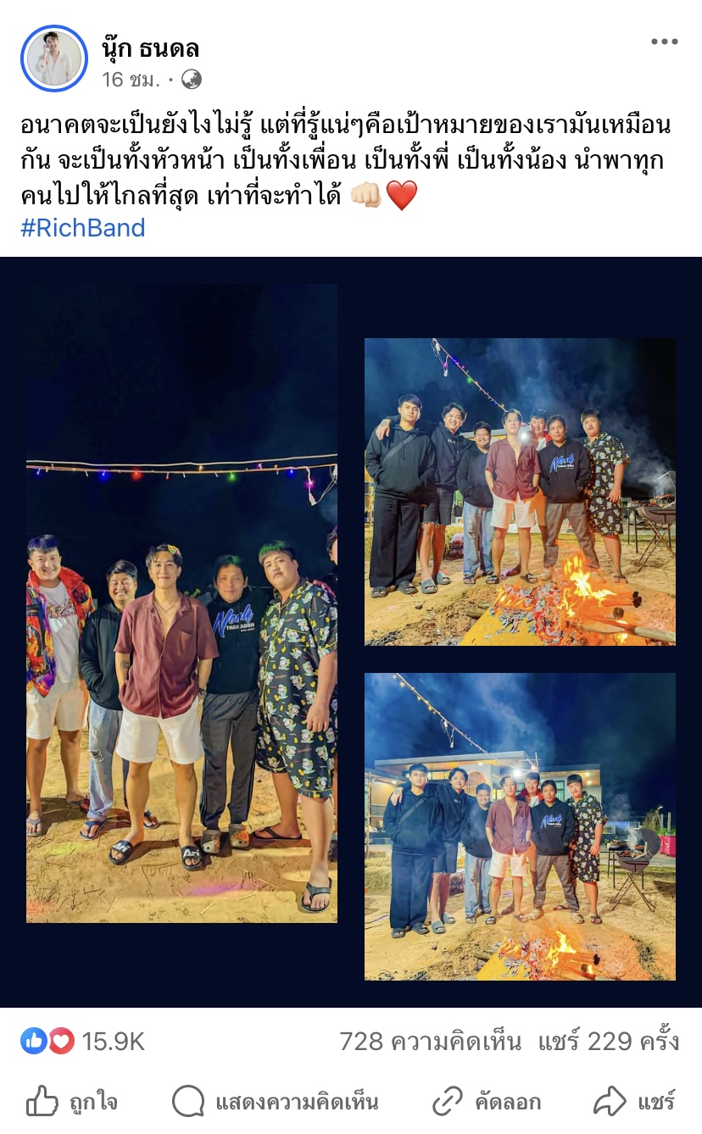
Task: Click the ถูกใจ like button label
Action: pos(93,1102)
